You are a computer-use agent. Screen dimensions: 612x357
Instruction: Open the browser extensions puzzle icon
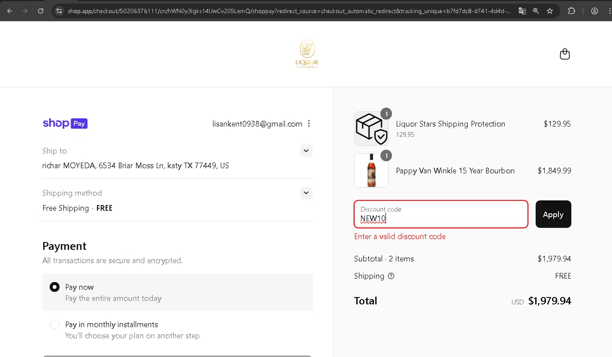(x=571, y=11)
